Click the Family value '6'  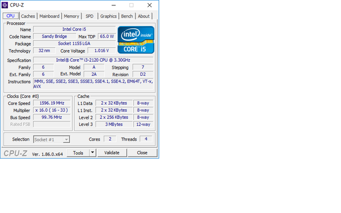coord(43,67)
